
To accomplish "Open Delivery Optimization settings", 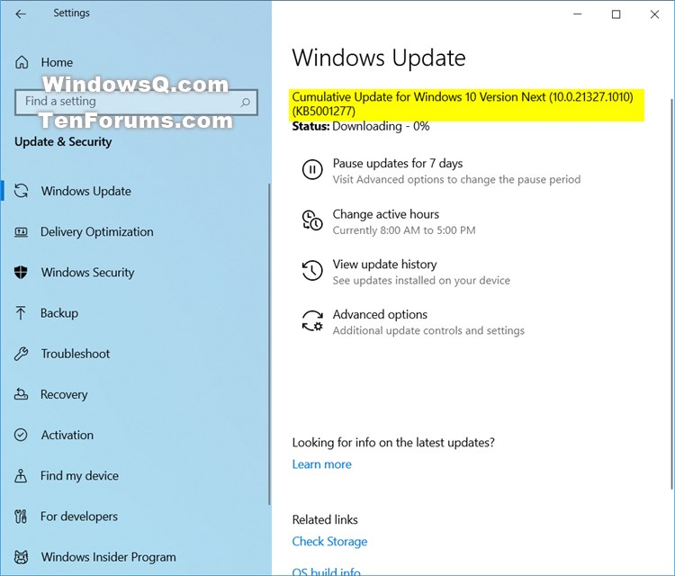I will coord(97,232).
